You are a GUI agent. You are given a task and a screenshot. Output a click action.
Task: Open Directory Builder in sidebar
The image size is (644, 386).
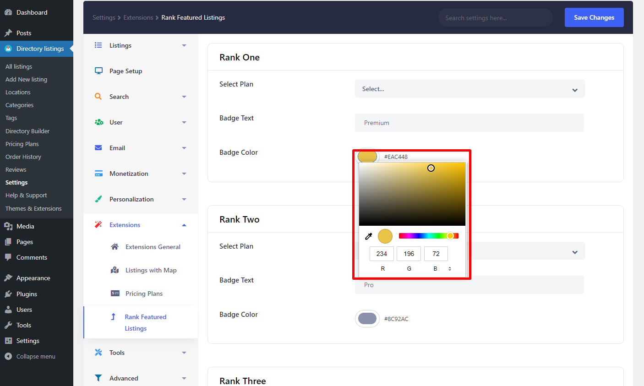point(27,131)
